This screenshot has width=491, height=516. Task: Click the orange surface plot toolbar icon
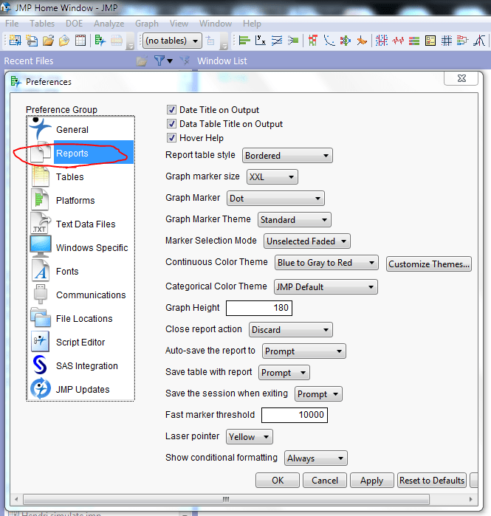(x=362, y=41)
